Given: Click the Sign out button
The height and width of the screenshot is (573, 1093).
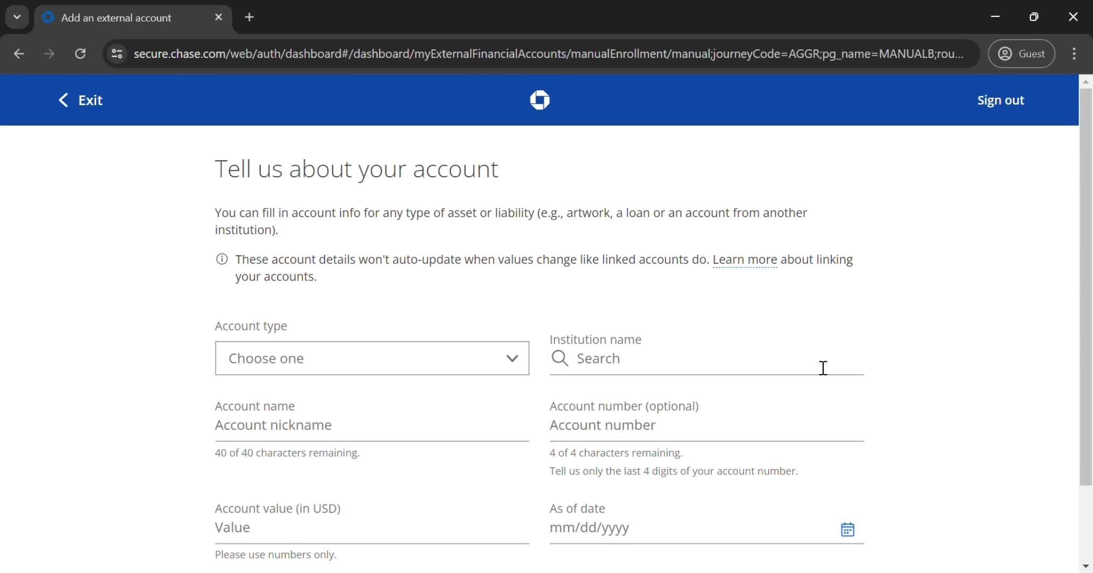Looking at the screenshot, I should point(1001,100).
